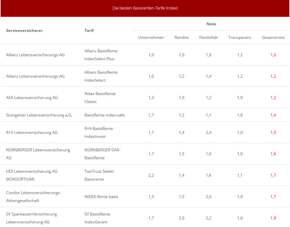This screenshot has height=227, width=290.
Task: Click Gesamtnote 1,7 in the HDI row
Action: 273,175
